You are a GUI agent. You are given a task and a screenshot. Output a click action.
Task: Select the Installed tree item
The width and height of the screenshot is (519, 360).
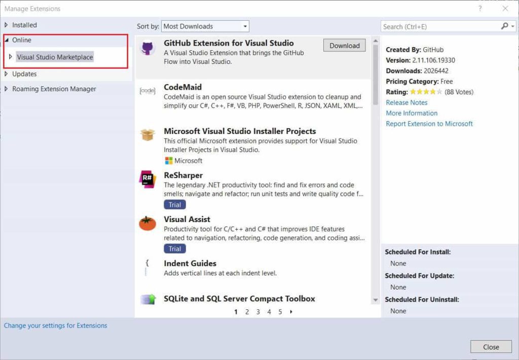[x=24, y=25]
